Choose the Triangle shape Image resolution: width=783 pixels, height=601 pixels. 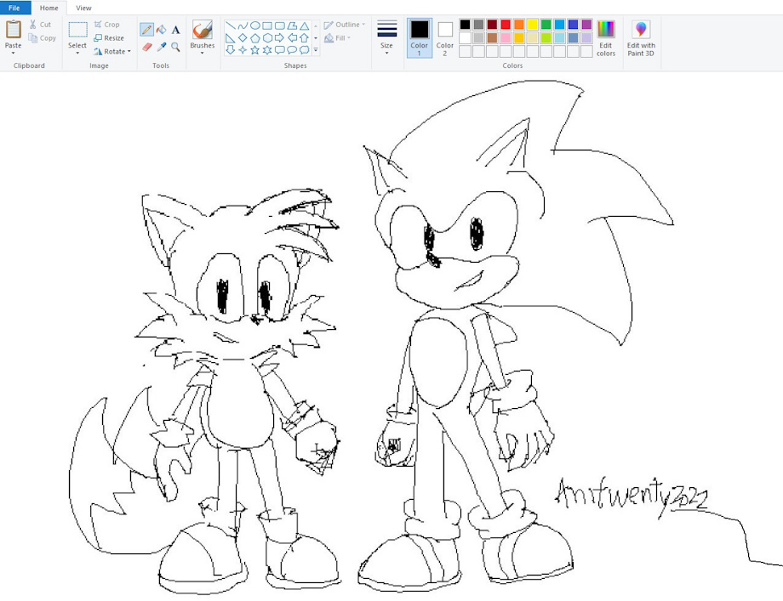[304, 26]
